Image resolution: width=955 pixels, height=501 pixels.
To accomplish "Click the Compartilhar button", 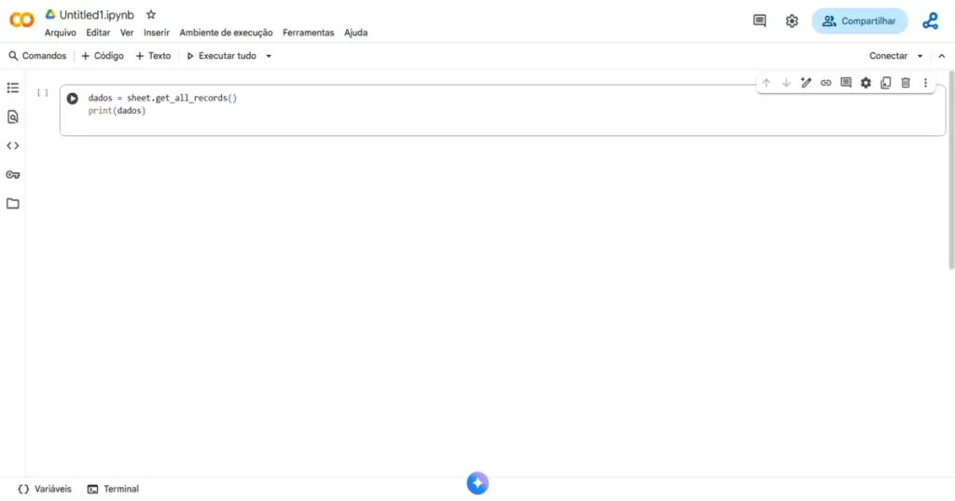I will tap(859, 20).
